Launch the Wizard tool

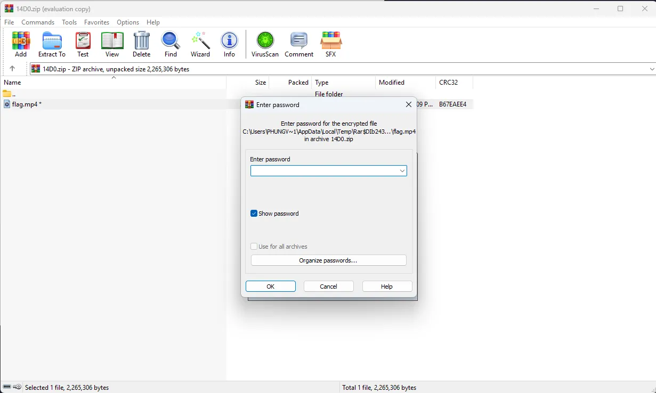pyautogui.click(x=200, y=44)
